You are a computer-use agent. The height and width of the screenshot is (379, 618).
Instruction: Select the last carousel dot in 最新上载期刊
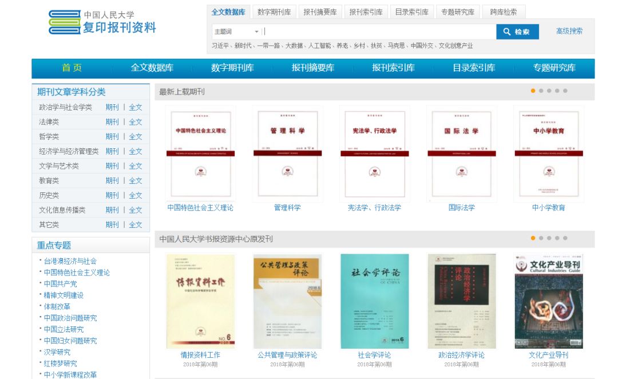[x=565, y=90]
